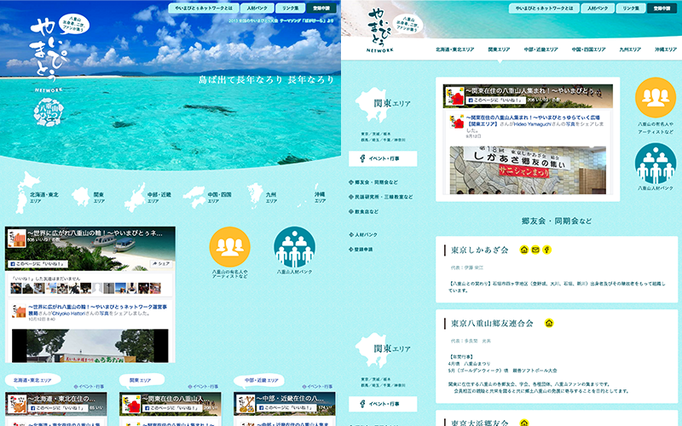Viewport: 682px width, 426px height.
Task: Click the orange 有名人やアーティスト circle on the left page
Action: [x=229, y=247]
